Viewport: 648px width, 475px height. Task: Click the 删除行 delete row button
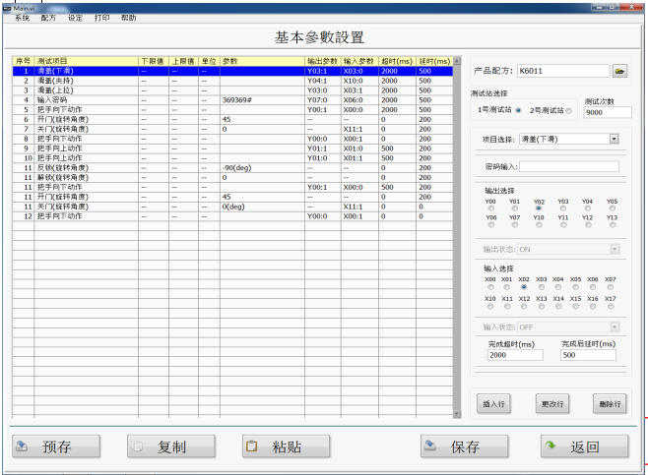point(609,403)
